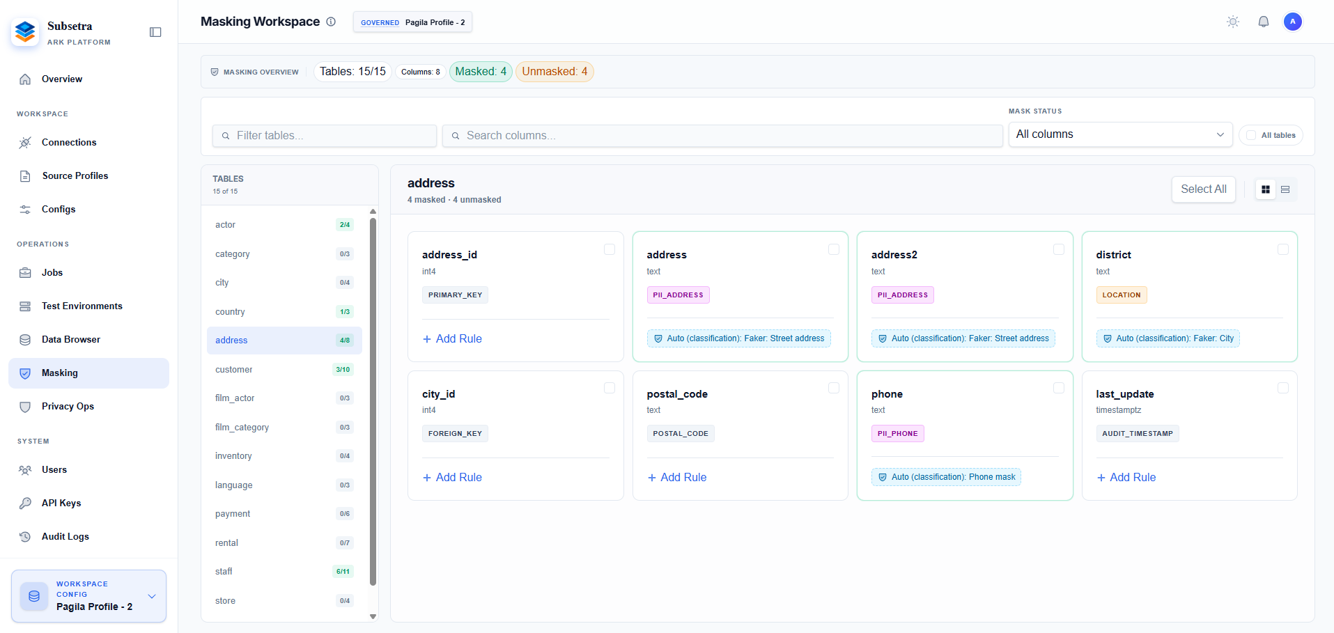Open the Governed Pagila Profile - 2 badge
Screen dimensions: 1334x633
tap(413, 22)
